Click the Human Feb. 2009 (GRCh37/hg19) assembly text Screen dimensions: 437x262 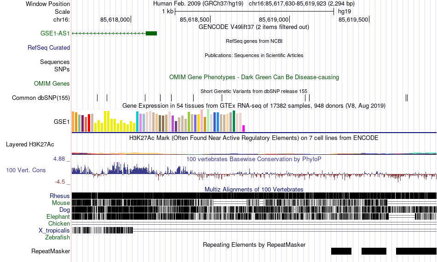coord(198,4)
